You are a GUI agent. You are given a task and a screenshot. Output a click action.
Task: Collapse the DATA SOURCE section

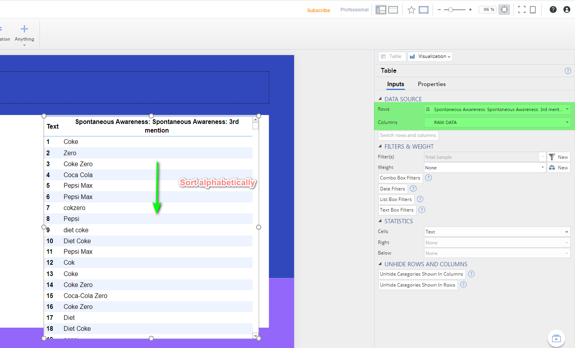380,99
